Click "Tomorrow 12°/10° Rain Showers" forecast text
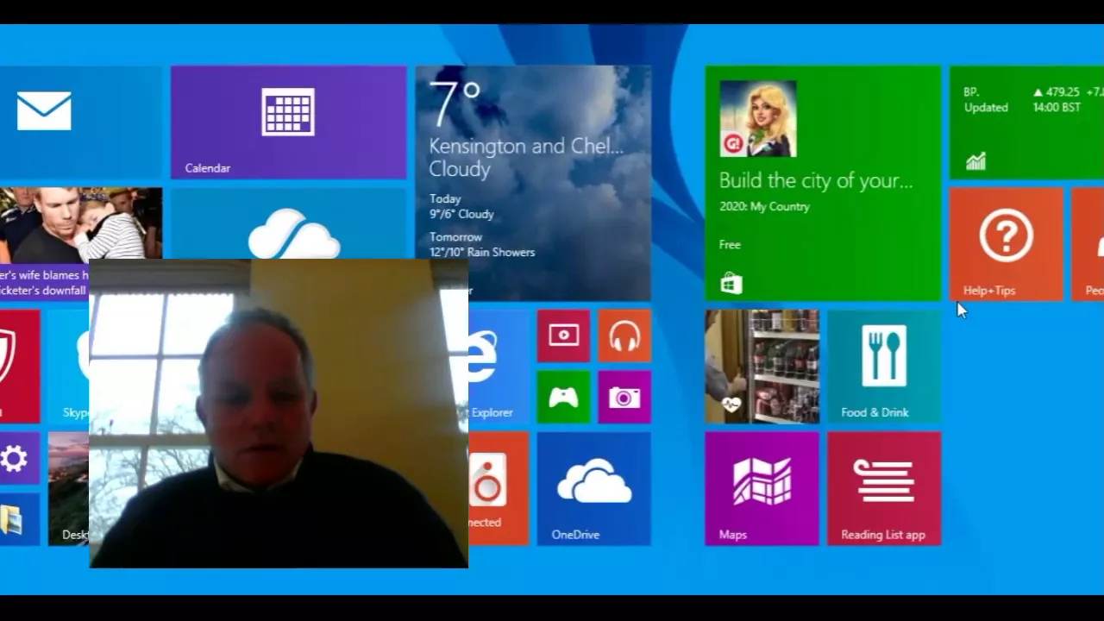 point(482,244)
